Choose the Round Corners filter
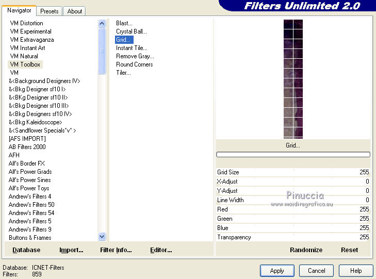This screenshot has width=376, height=279. click(x=134, y=64)
